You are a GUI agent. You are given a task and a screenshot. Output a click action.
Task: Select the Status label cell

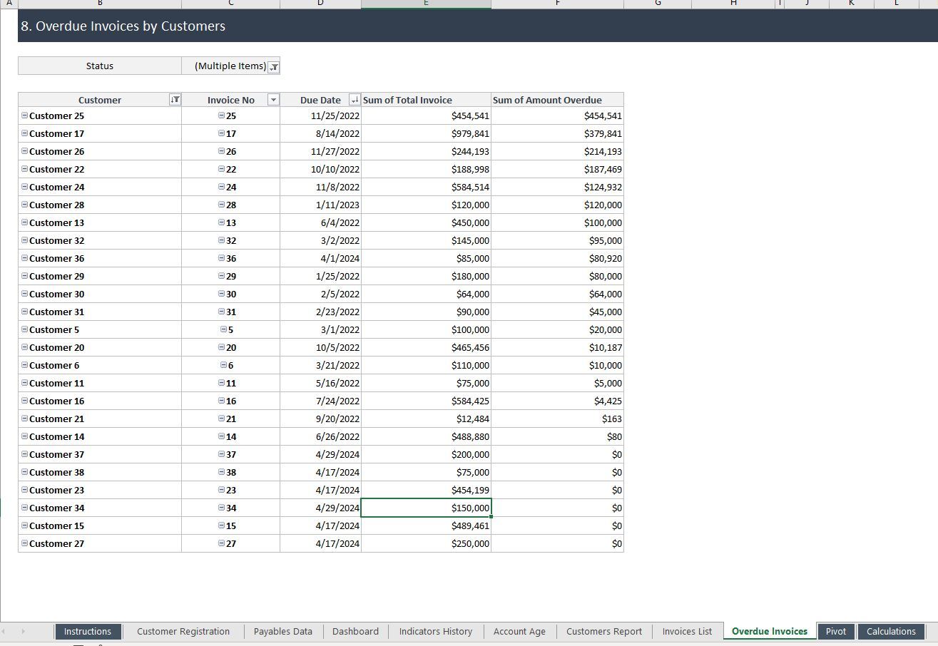pyautogui.click(x=100, y=66)
